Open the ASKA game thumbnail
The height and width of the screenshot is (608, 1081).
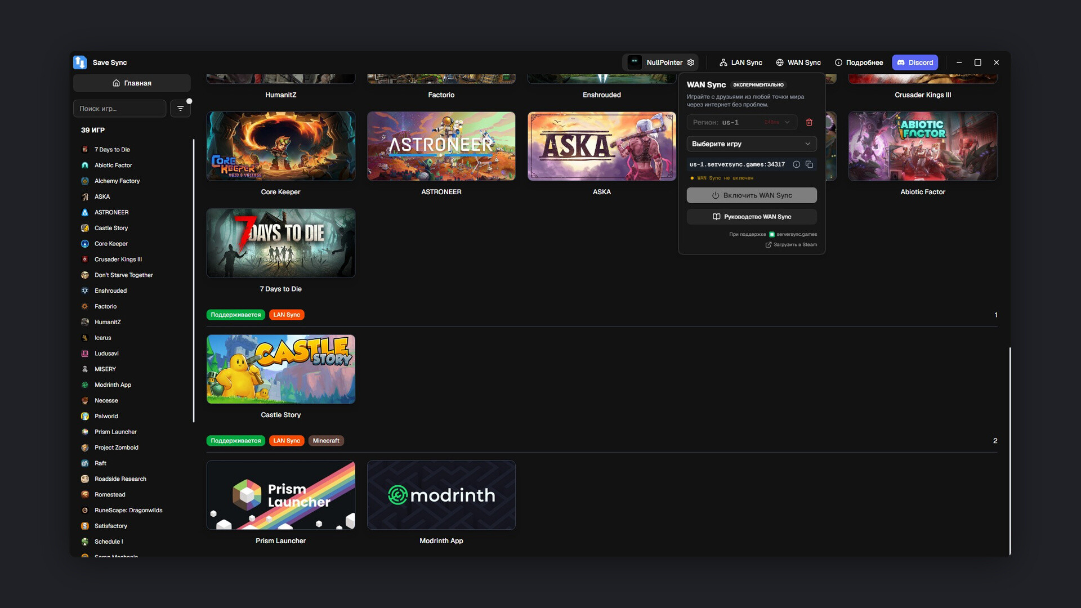click(x=602, y=146)
